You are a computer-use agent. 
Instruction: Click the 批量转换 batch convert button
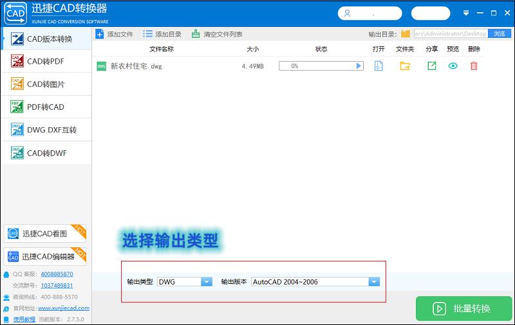point(464,308)
